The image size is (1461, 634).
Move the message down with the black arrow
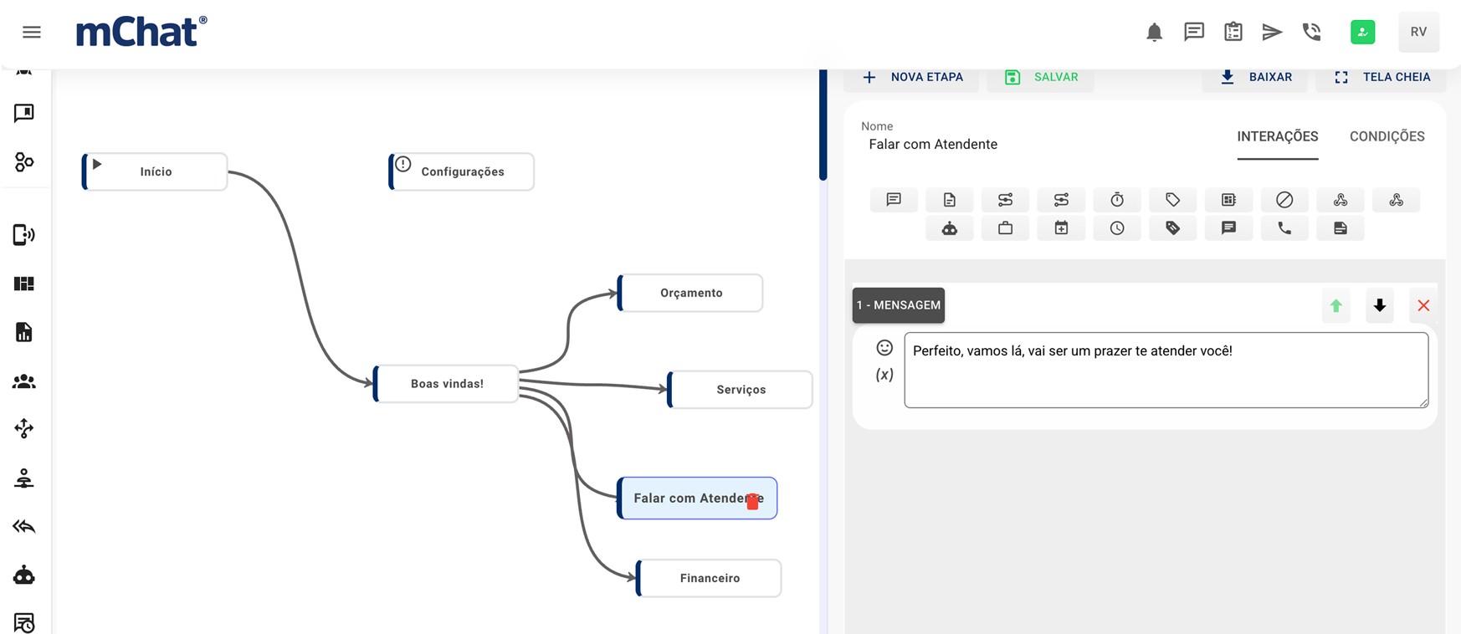click(x=1380, y=306)
